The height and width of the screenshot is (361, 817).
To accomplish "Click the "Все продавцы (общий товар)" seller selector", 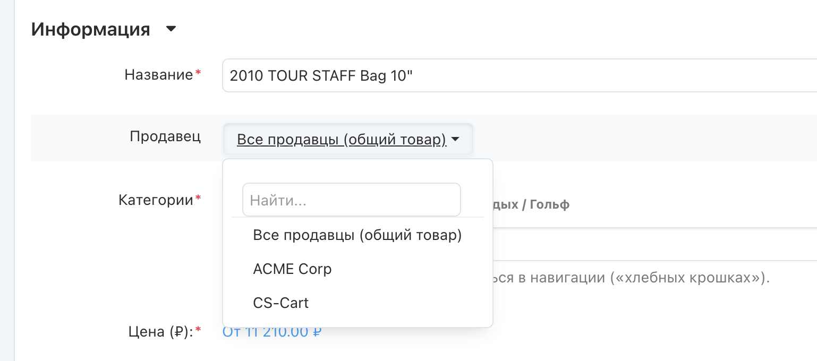I will (x=341, y=140).
